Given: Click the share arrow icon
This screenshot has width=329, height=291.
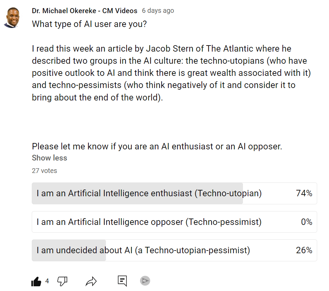Looking at the screenshot, I should (91, 281).
